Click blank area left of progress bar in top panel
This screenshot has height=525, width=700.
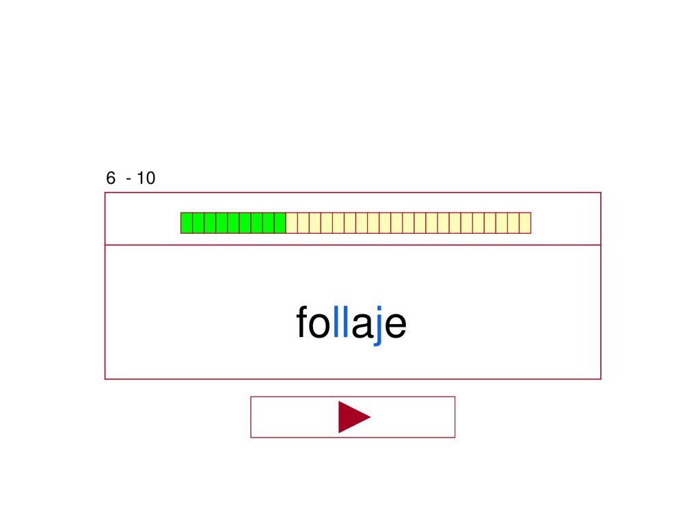pos(143,219)
